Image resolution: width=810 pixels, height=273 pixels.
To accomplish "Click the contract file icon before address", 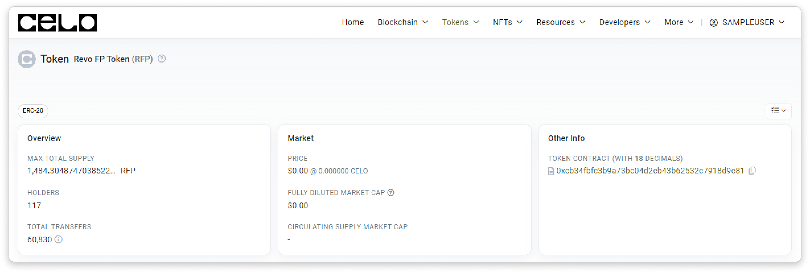I will tap(551, 171).
